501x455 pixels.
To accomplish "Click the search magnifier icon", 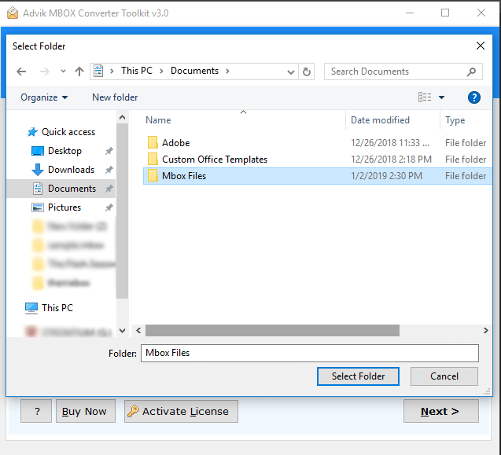I will pyautogui.click(x=471, y=72).
